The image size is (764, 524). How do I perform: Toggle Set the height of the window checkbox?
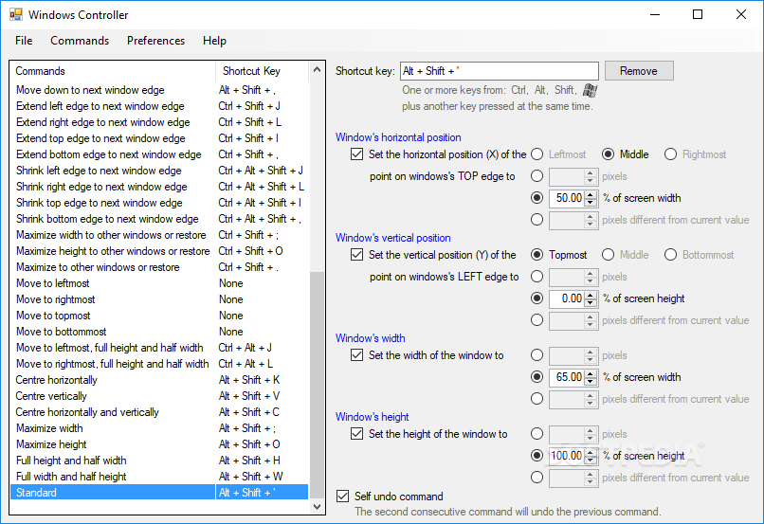pyautogui.click(x=356, y=434)
